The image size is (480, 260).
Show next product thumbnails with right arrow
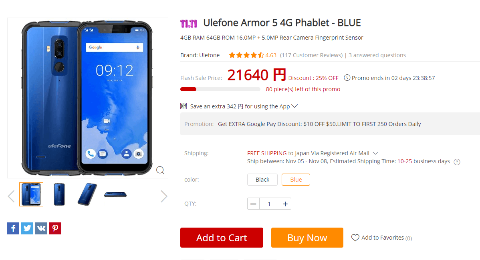tap(164, 196)
